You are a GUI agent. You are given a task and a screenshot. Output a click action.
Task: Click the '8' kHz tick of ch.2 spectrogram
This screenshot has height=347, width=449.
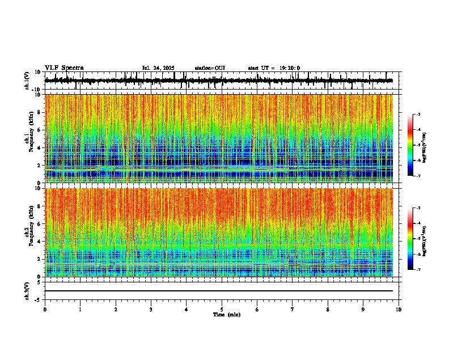point(39,206)
